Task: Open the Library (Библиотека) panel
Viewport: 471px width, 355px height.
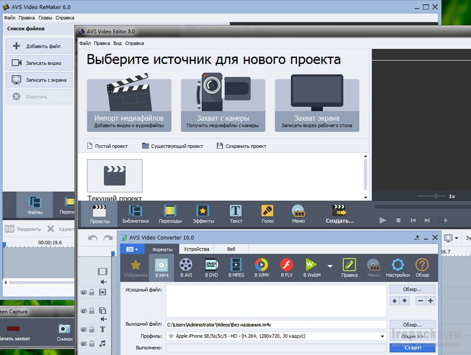Action: [x=136, y=214]
